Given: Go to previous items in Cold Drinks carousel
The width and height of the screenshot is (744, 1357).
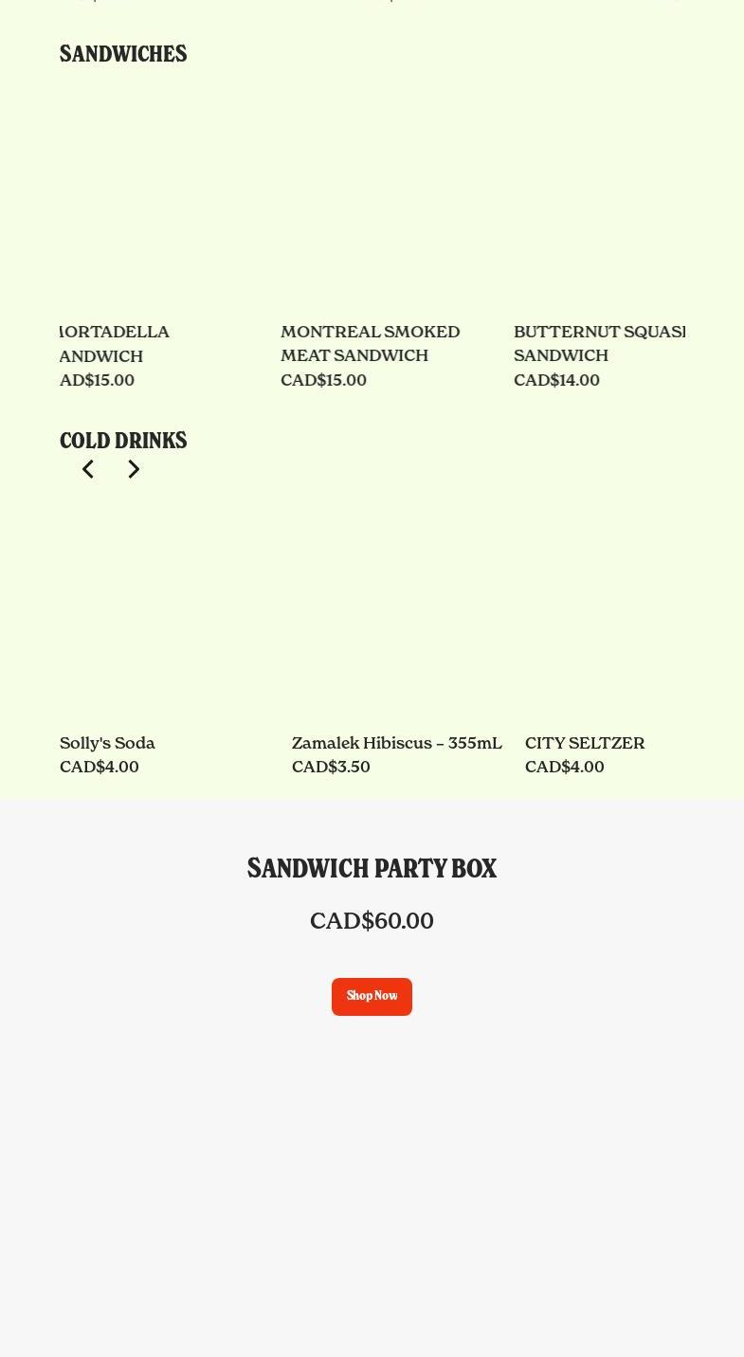Looking at the screenshot, I should pyautogui.click(x=87, y=469).
